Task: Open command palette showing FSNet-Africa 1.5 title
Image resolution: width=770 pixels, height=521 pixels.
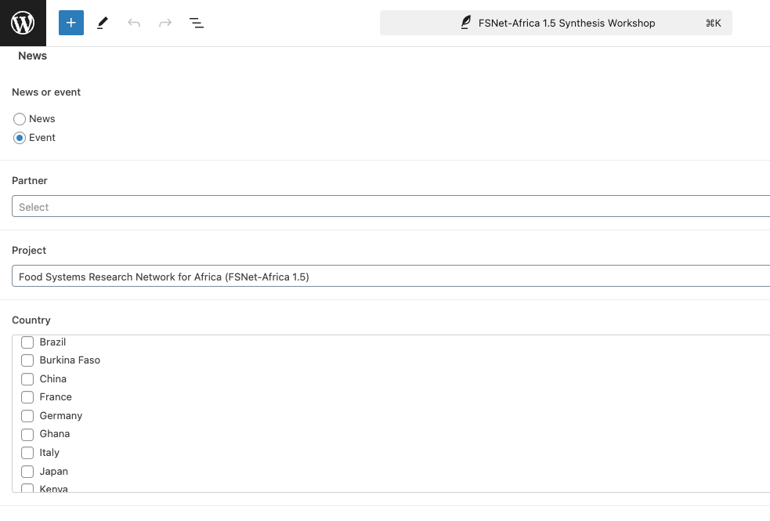Action: pyautogui.click(x=566, y=23)
